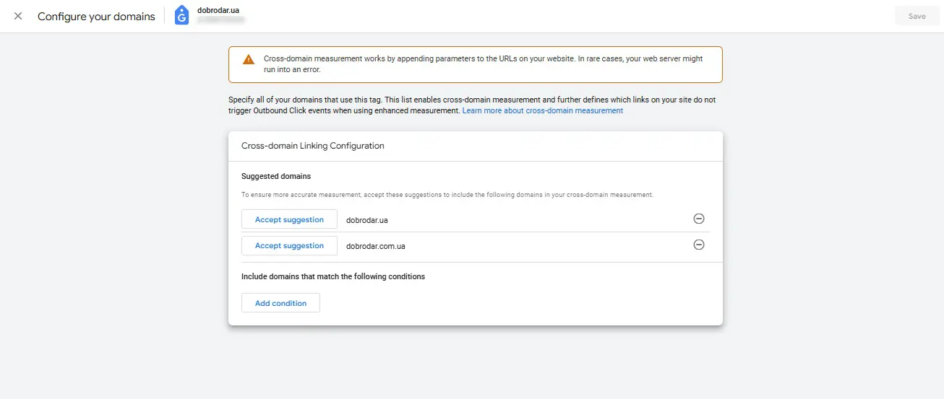Image resolution: width=944 pixels, height=399 pixels.
Task: Click the Save button
Action: (917, 16)
